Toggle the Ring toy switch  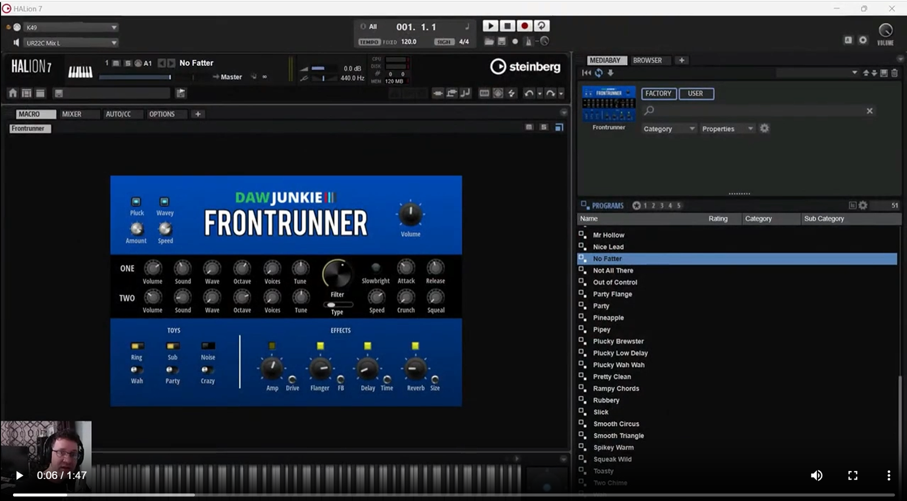coord(137,346)
